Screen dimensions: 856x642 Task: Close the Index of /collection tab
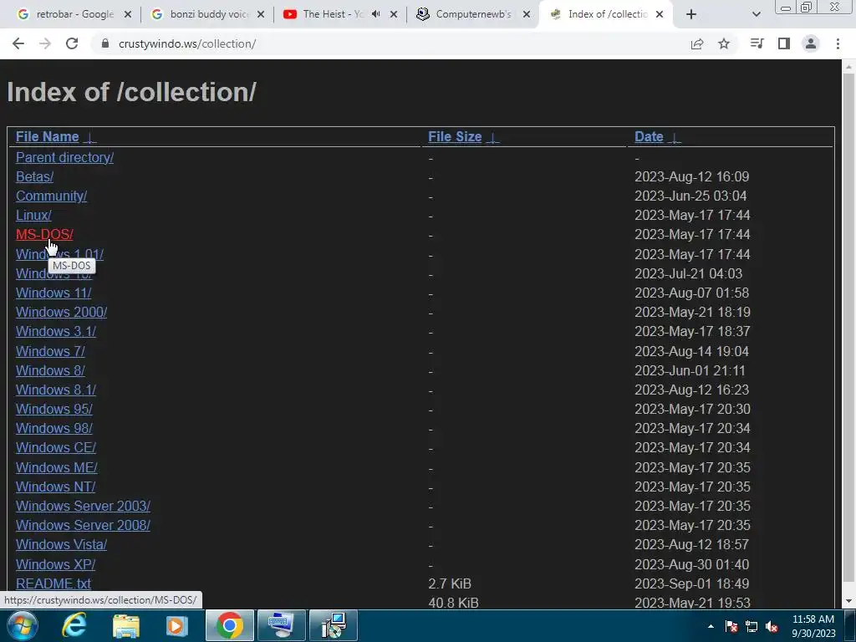tap(660, 15)
